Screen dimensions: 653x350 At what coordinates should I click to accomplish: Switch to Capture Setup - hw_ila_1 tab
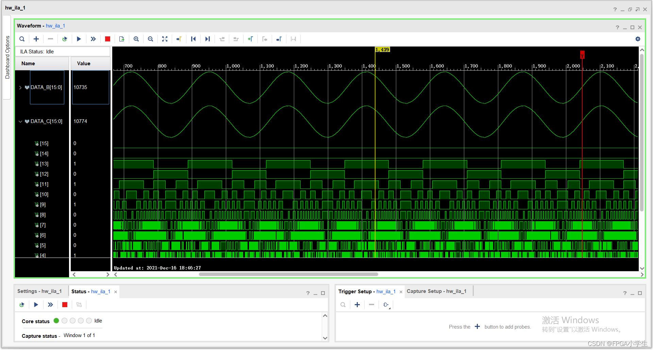[437, 291]
